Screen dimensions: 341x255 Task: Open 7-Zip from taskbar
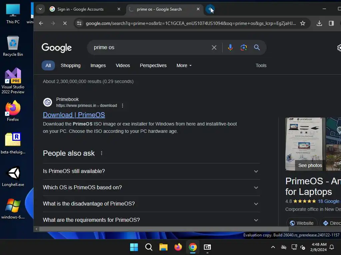pos(207,247)
